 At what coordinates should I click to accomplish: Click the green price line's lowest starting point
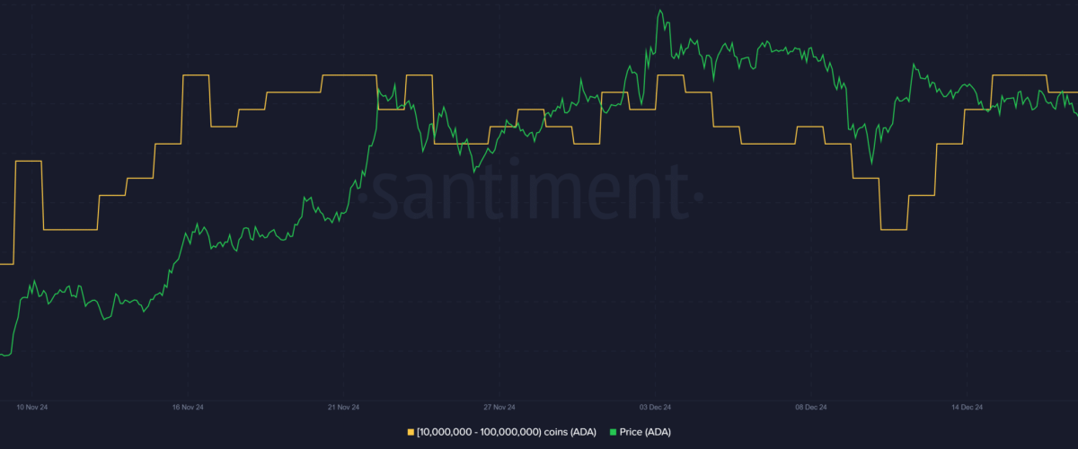[4, 356]
